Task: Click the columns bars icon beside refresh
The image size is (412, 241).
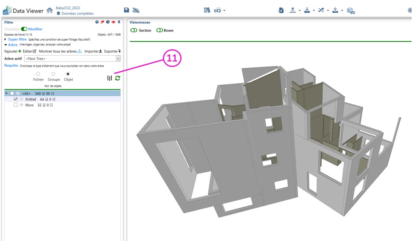Action: click(x=110, y=78)
